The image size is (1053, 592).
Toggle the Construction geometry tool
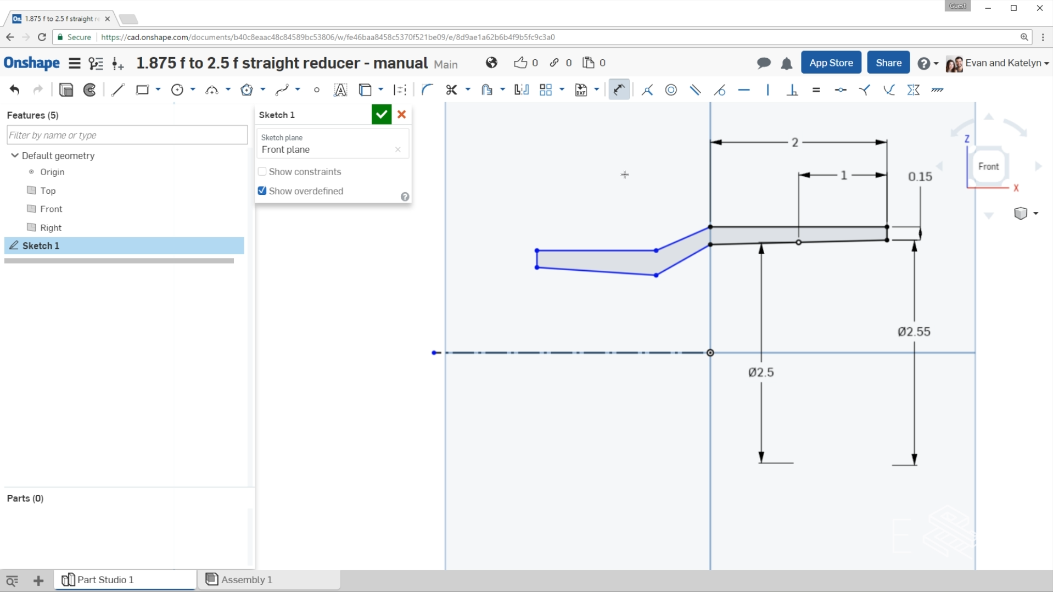coord(400,90)
